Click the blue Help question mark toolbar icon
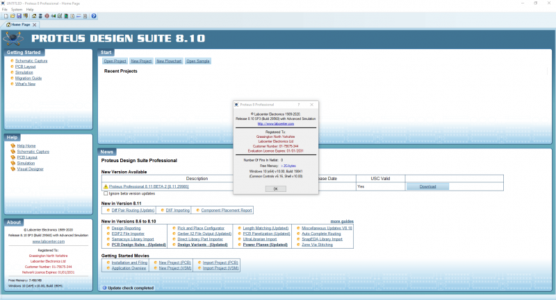Screen dimensions: 556x300 [x=94, y=16]
